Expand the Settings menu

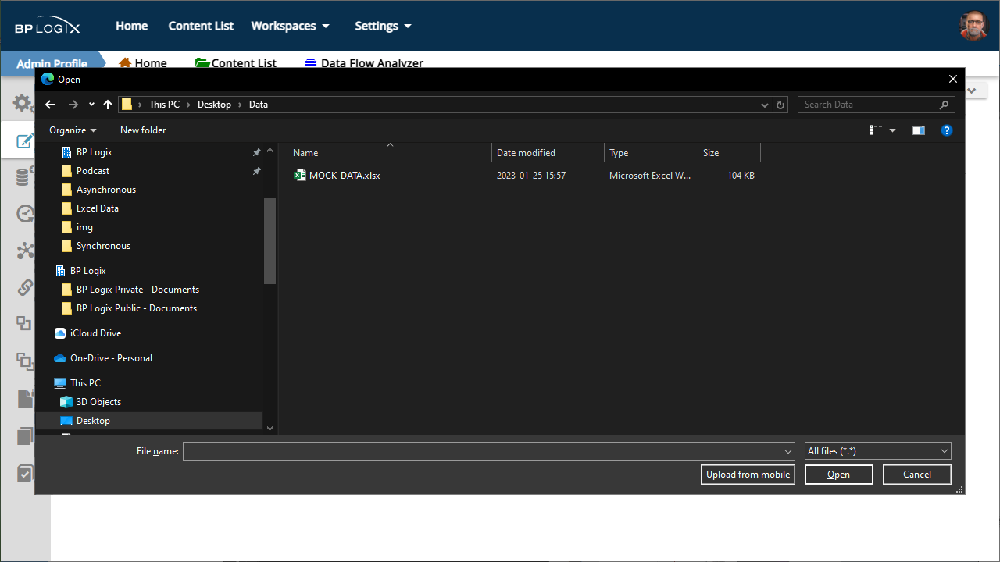(383, 26)
